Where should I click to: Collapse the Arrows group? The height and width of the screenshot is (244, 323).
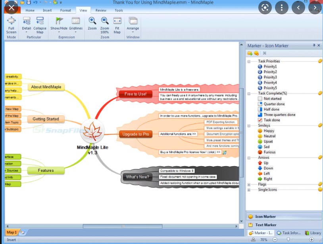pos(249,158)
